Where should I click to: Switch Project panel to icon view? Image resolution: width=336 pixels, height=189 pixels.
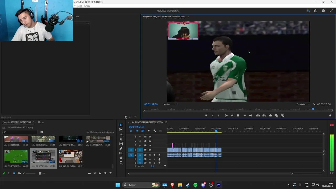(14, 174)
